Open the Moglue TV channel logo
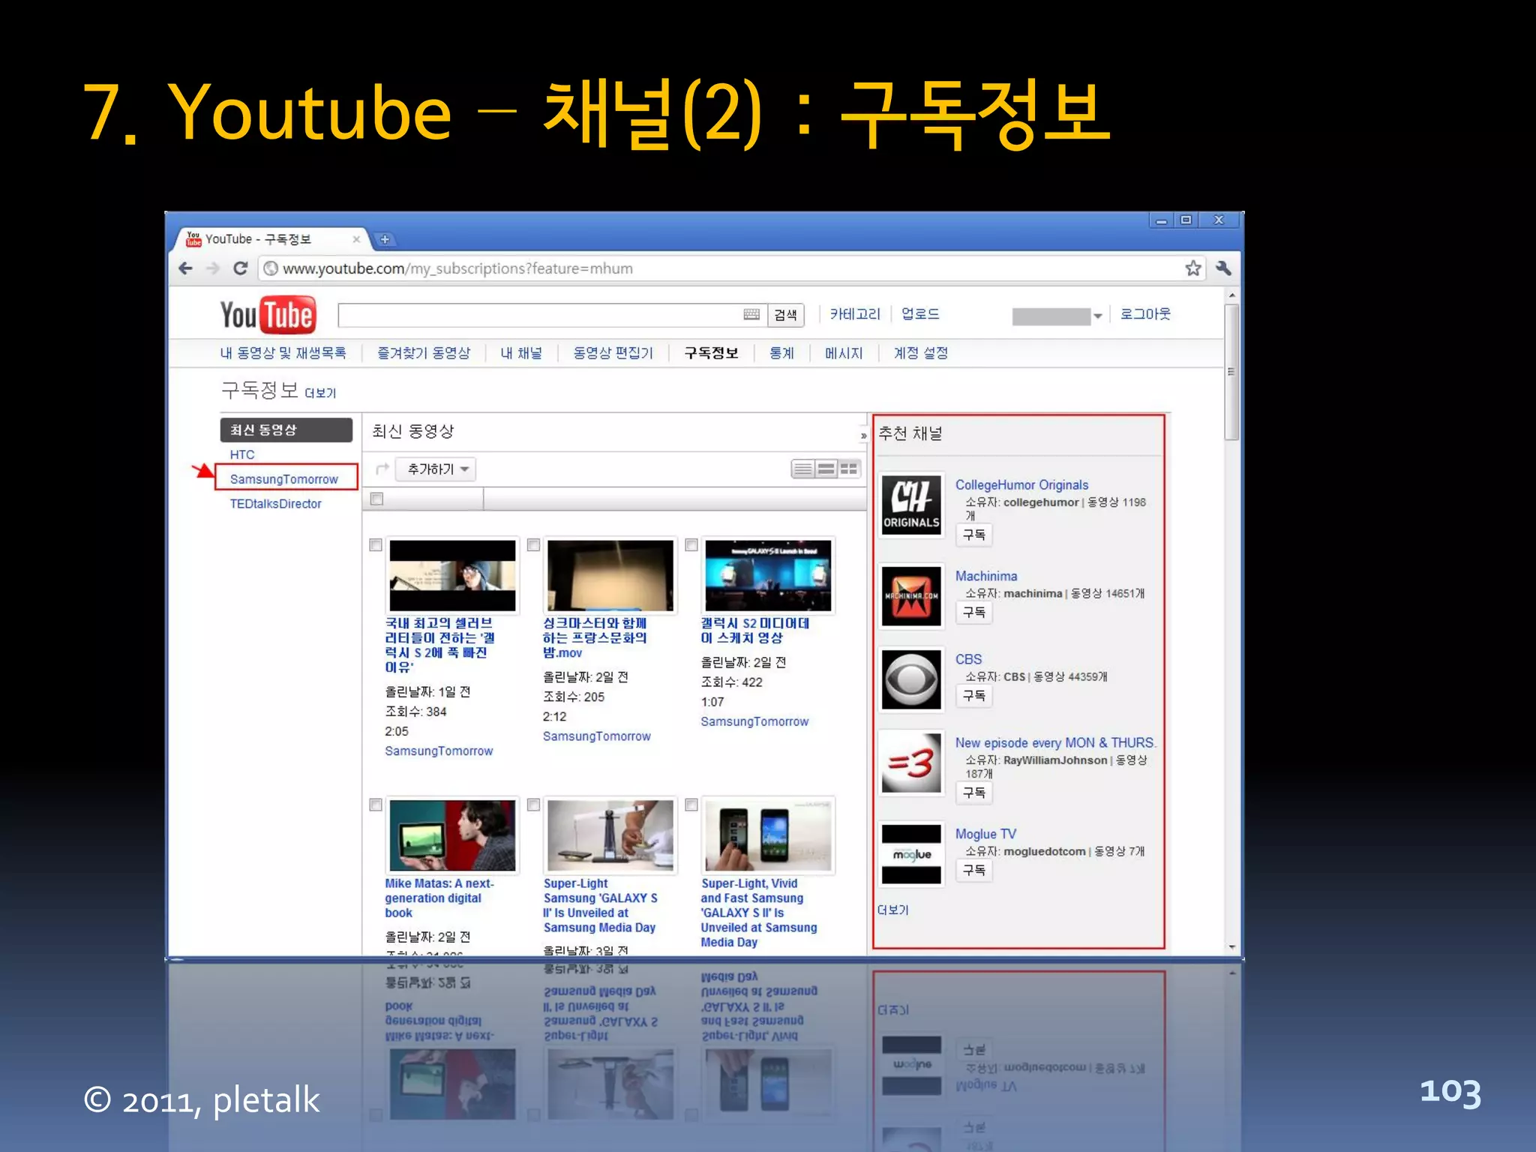Image resolution: width=1536 pixels, height=1152 pixels. [x=911, y=854]
